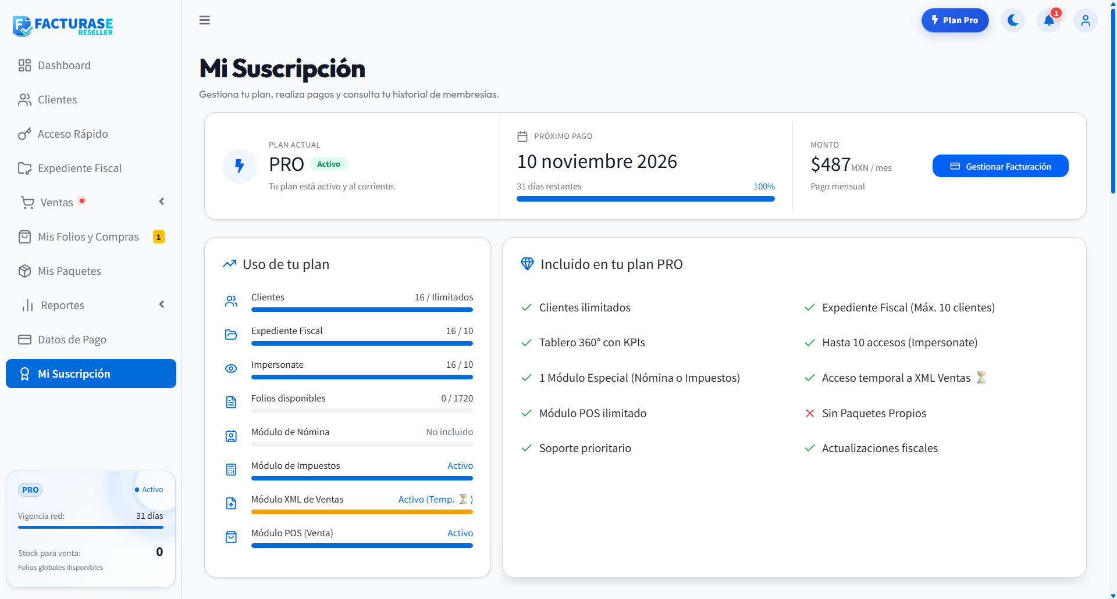This screenshot has height=599, width=1117.
Task: Click the PRO badge in sidebar card
Action: (30, 490)
